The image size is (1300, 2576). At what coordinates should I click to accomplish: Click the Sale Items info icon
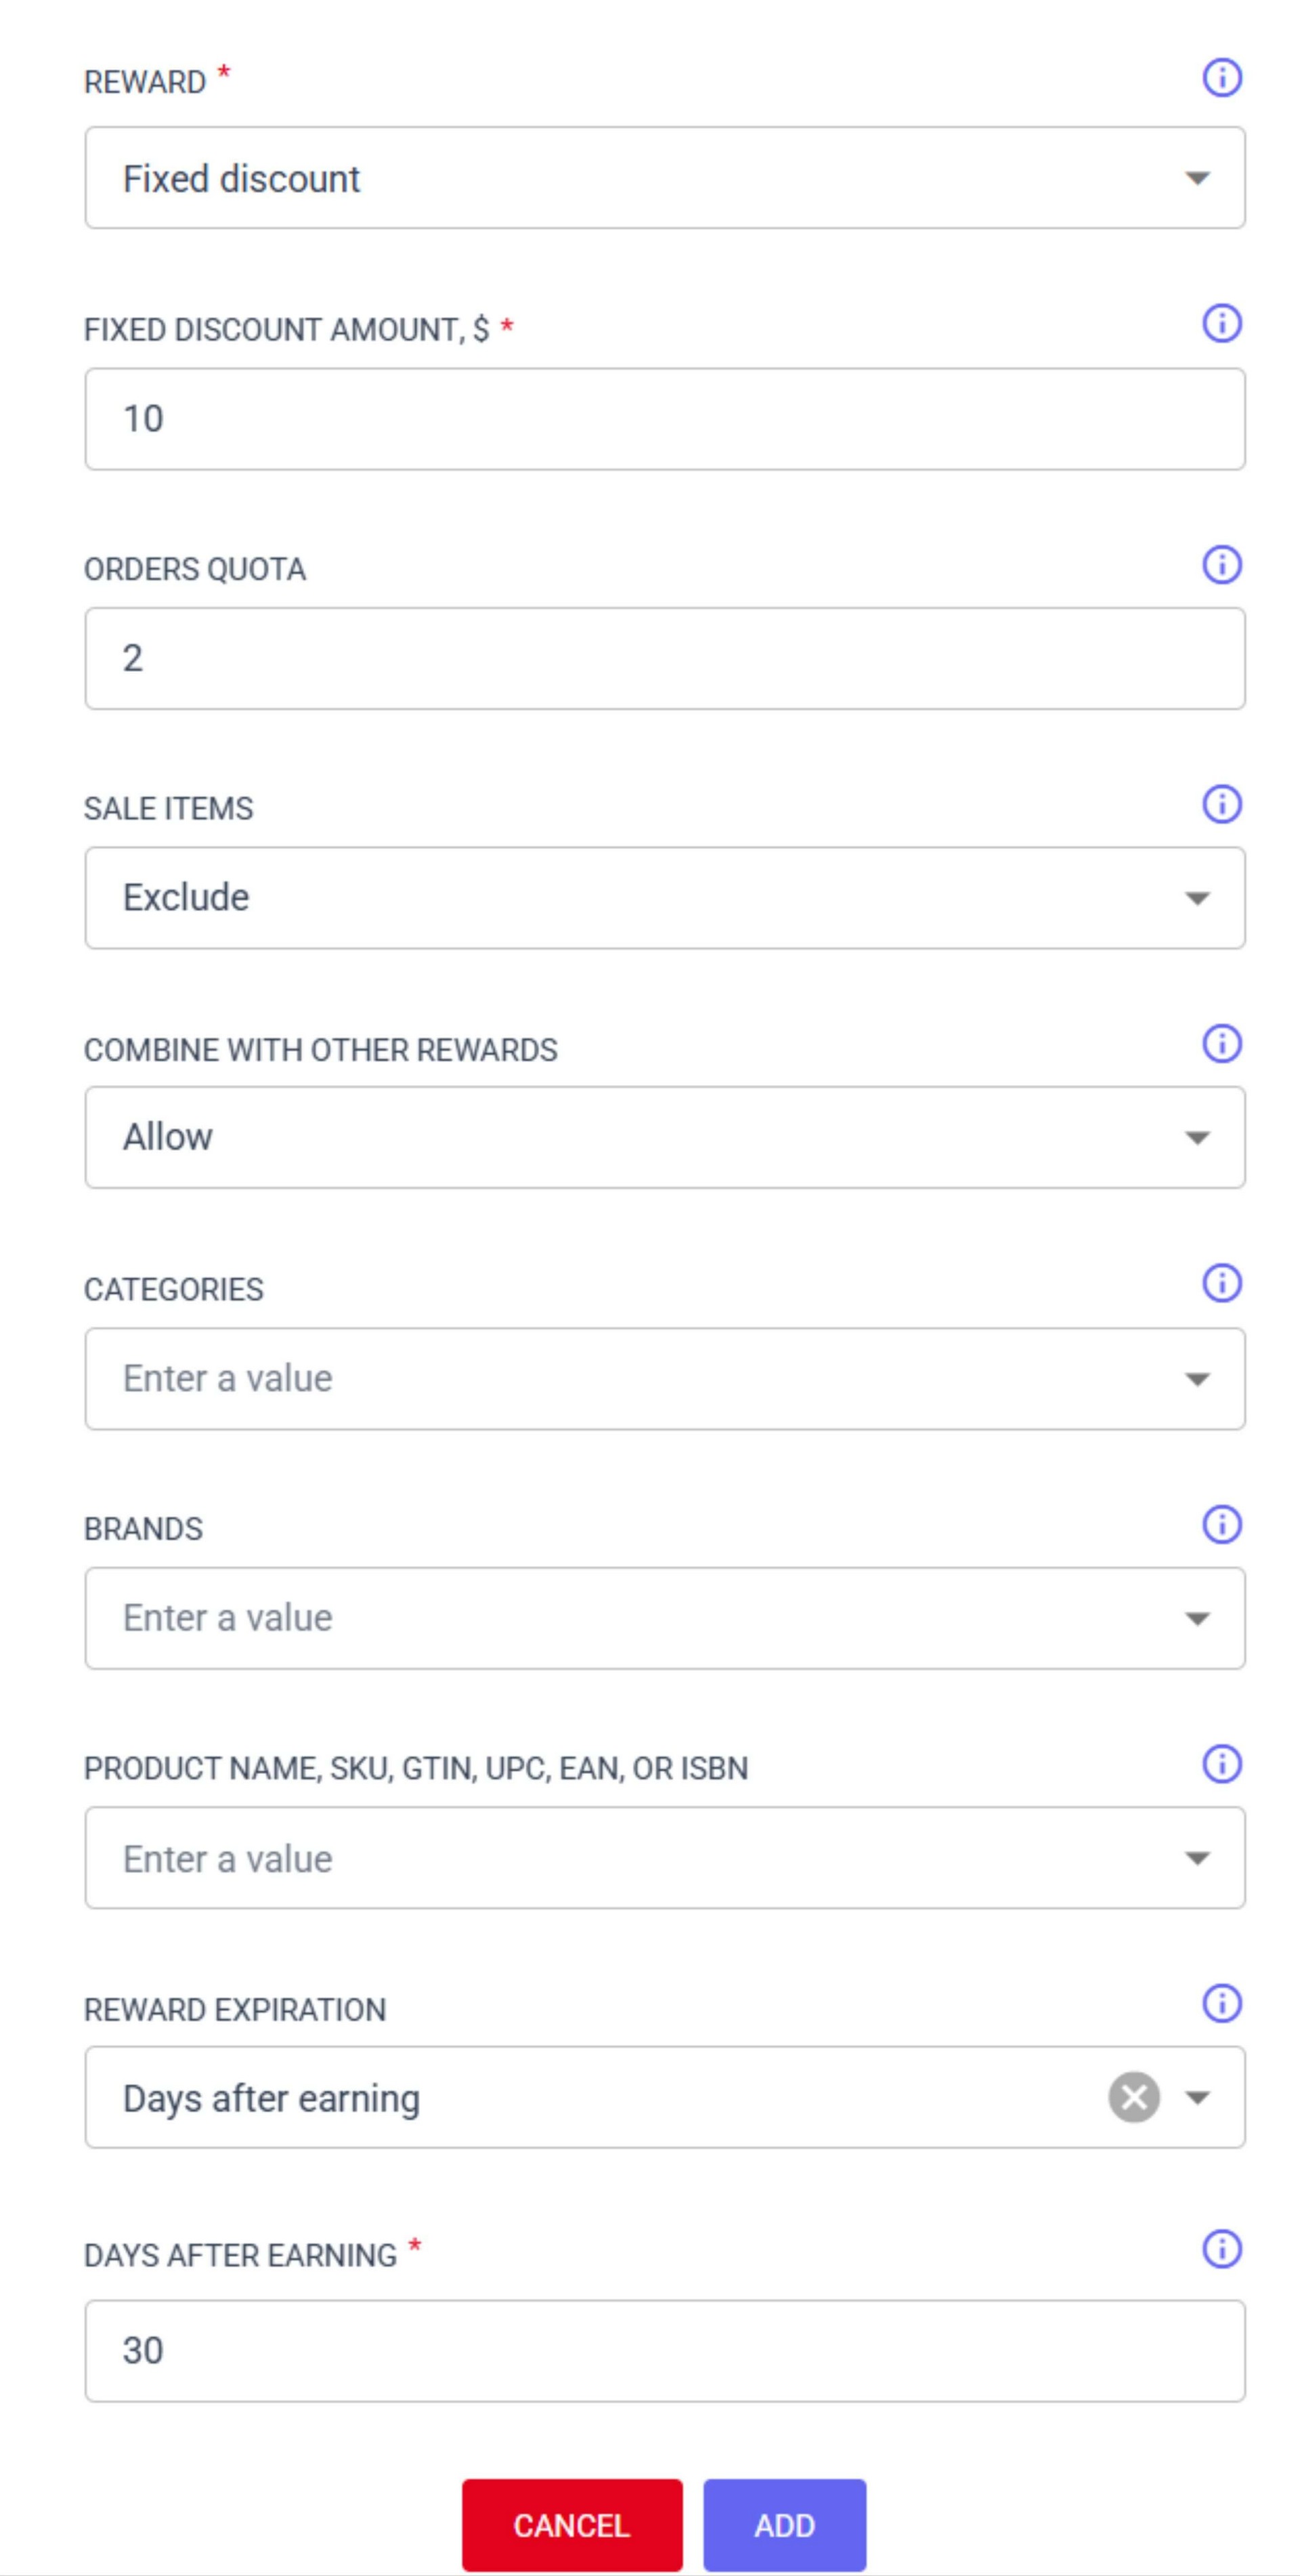click(x=1221, y=804)
